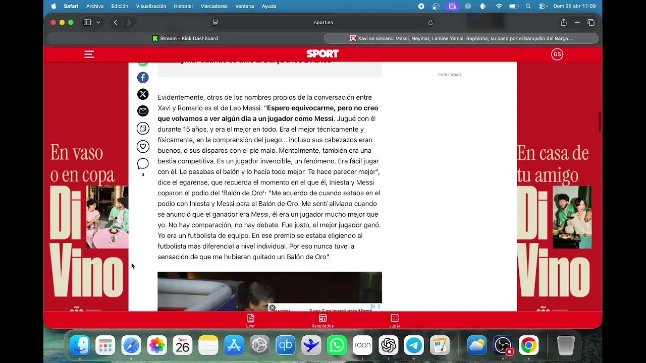Open Resultados in the bottom bar

click(x=322, y=321)
